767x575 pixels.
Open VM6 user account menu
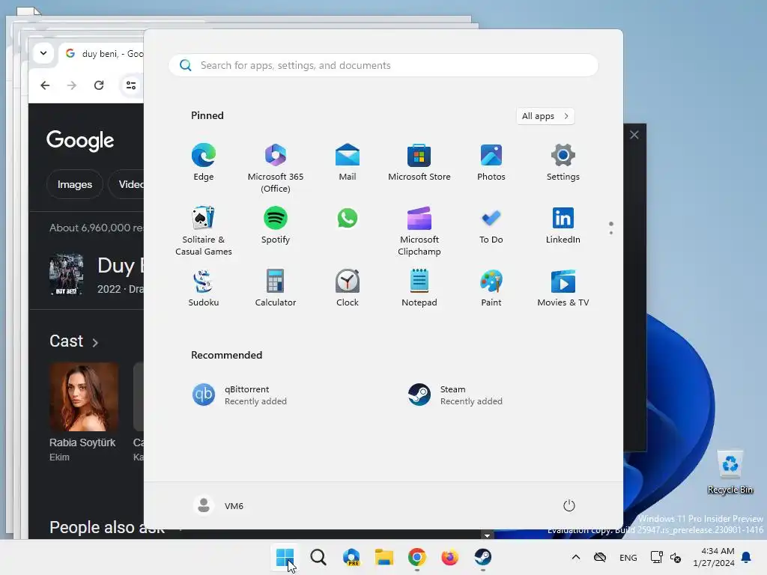tap(219, 505)
